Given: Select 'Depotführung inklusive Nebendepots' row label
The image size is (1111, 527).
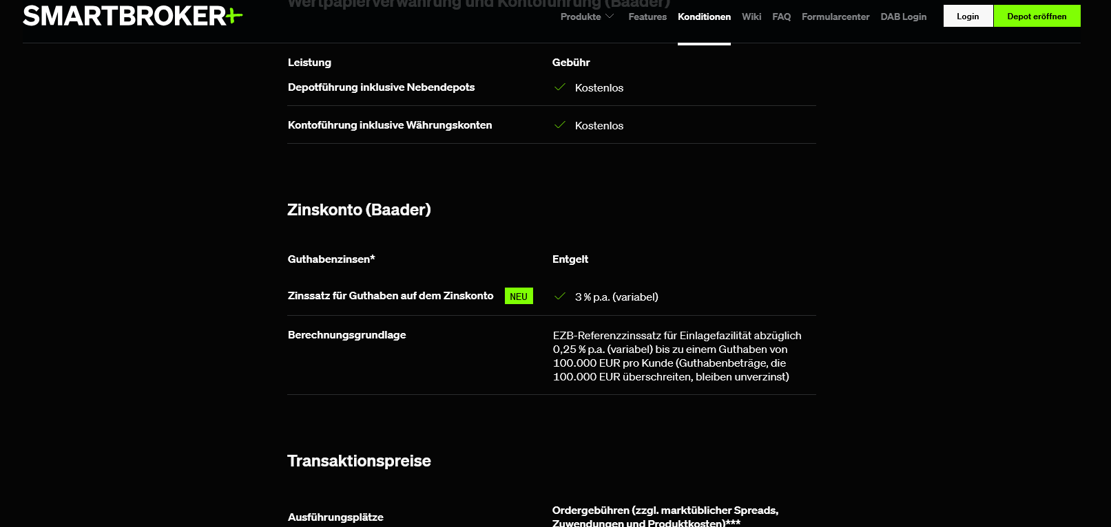Looking at the screenshot, I should click(x=381, y=87).
